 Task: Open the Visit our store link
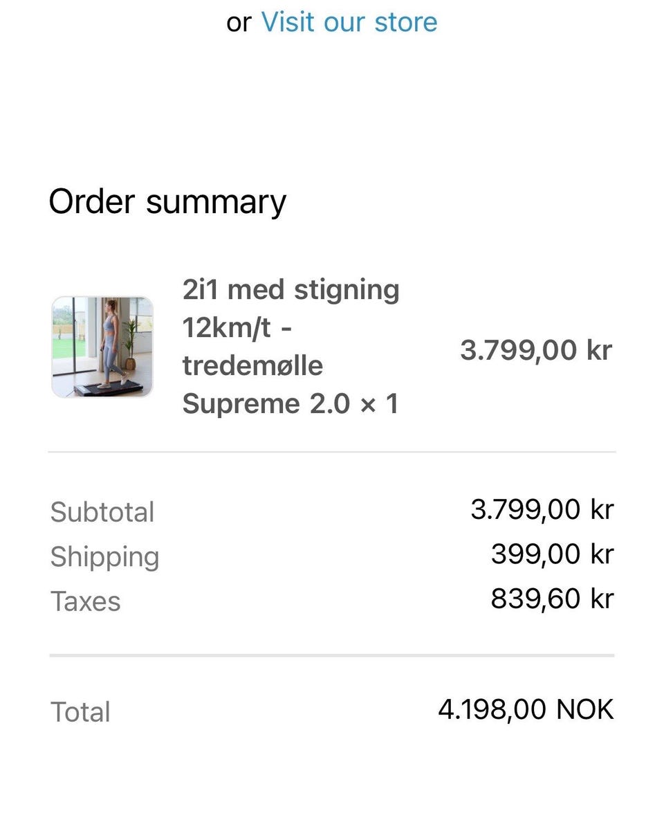click(x=349, y=22)
